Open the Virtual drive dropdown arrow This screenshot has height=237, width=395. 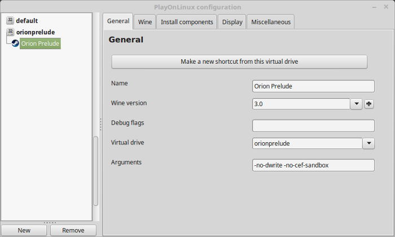(368, 143)
